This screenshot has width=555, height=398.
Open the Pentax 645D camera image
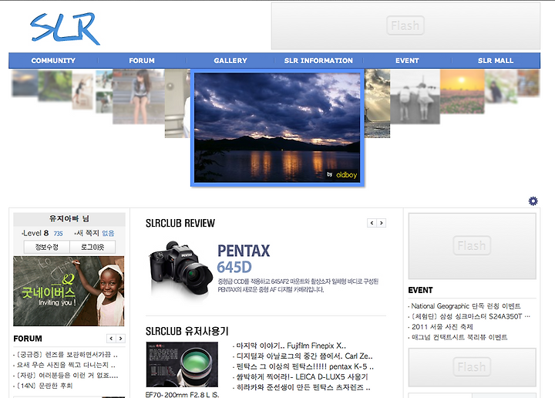180,270
